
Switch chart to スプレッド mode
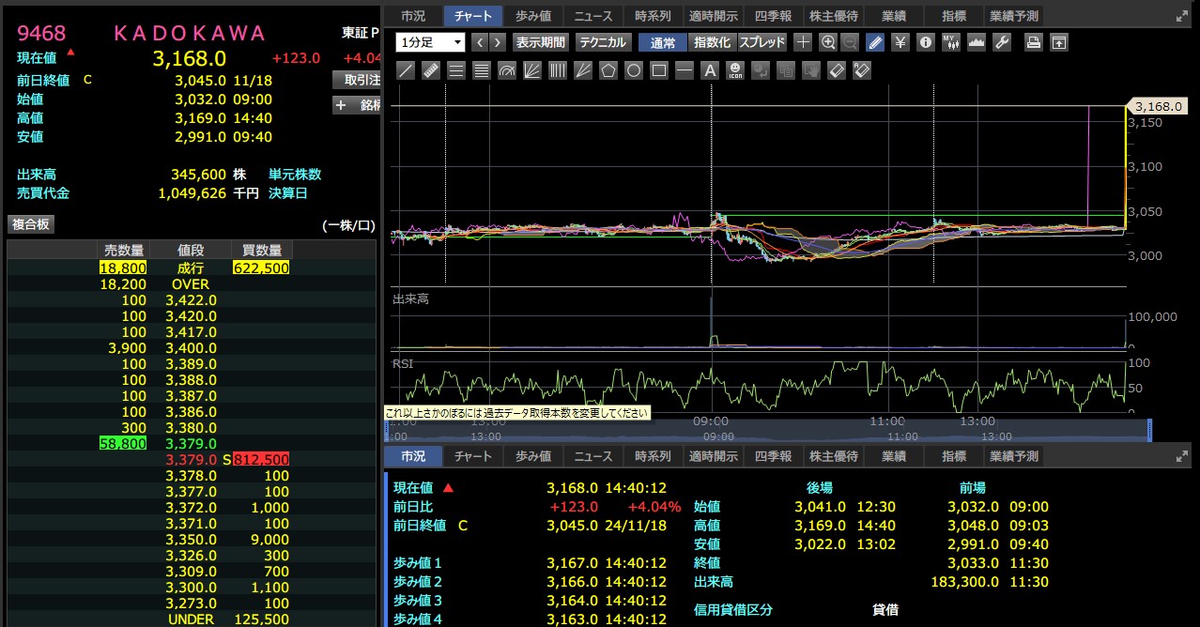click(x=762, y=42)
